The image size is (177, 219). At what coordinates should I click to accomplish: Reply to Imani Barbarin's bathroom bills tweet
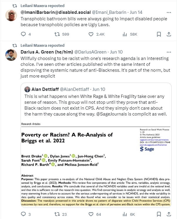(24, 34)
